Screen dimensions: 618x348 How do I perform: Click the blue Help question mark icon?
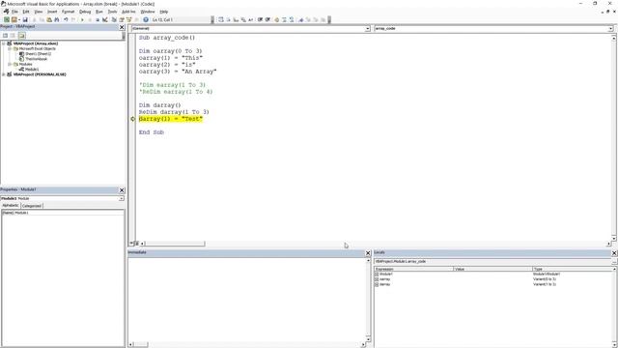[x=146, y=19]
